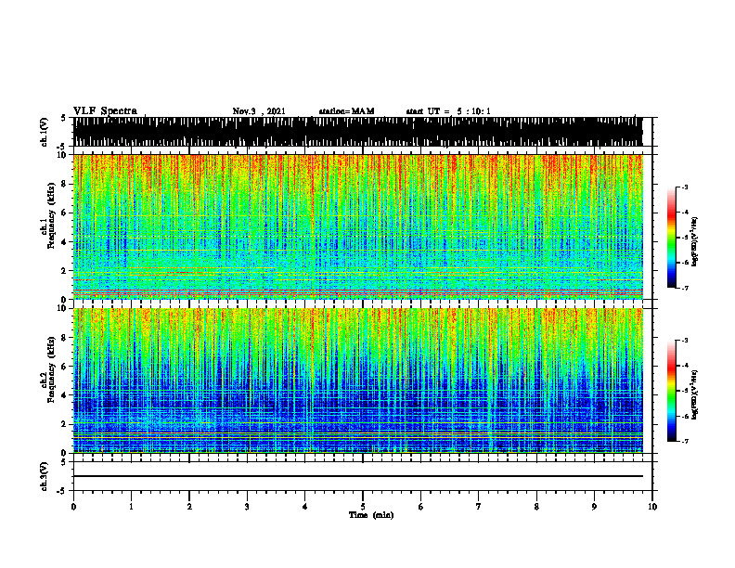Click inside the ch.2 spectrogram panel

pos(357,381)
